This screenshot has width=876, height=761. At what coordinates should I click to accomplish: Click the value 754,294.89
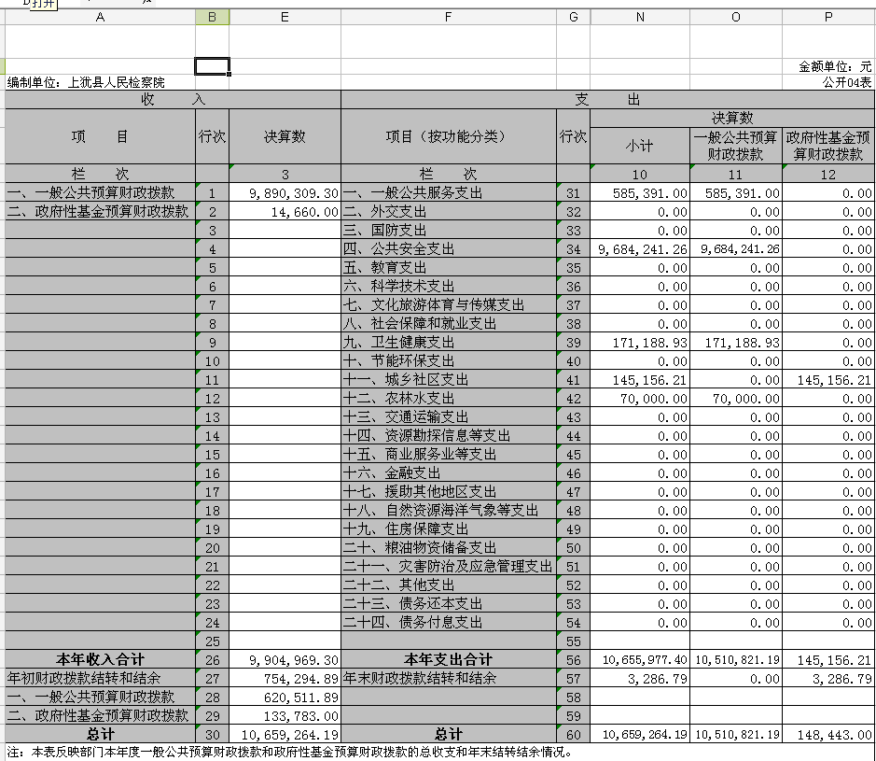tap(301, 679)
